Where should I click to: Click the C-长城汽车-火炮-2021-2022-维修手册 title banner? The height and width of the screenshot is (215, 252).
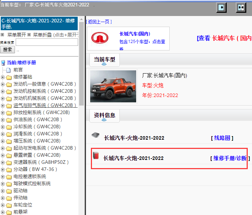pyautogui.click(x=39, y=23)
